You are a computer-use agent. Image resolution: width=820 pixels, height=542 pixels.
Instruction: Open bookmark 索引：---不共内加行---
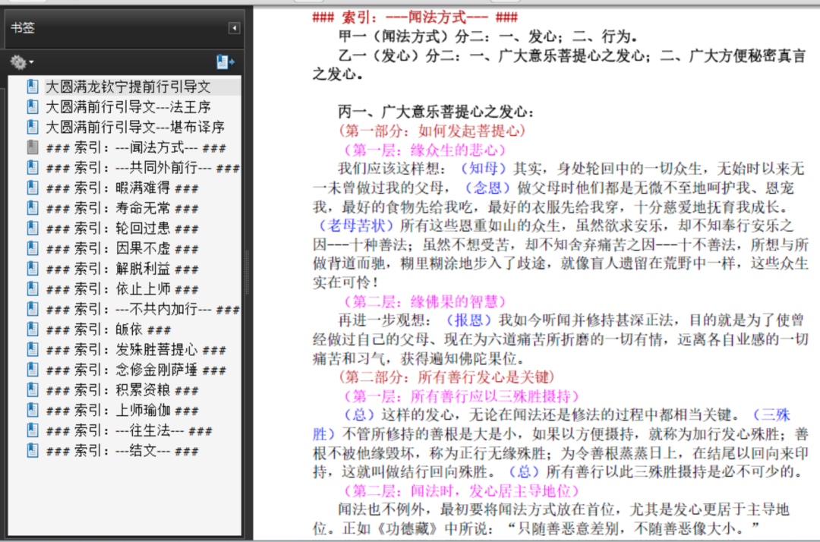point(143,310)
